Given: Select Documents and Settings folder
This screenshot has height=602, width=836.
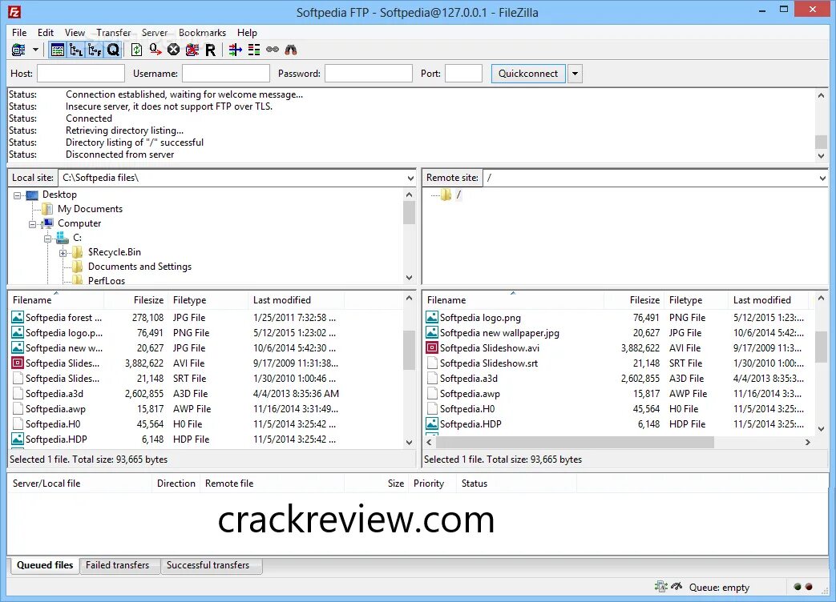Looking at the screenshot, I should pyautogui.click(x=139, y=266).
